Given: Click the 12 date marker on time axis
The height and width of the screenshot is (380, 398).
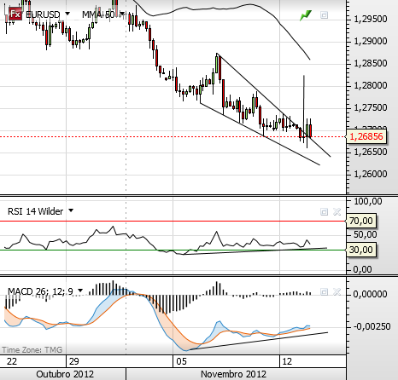Looking at the screenshot, I should pyautogui.click(x=287, y=361).
